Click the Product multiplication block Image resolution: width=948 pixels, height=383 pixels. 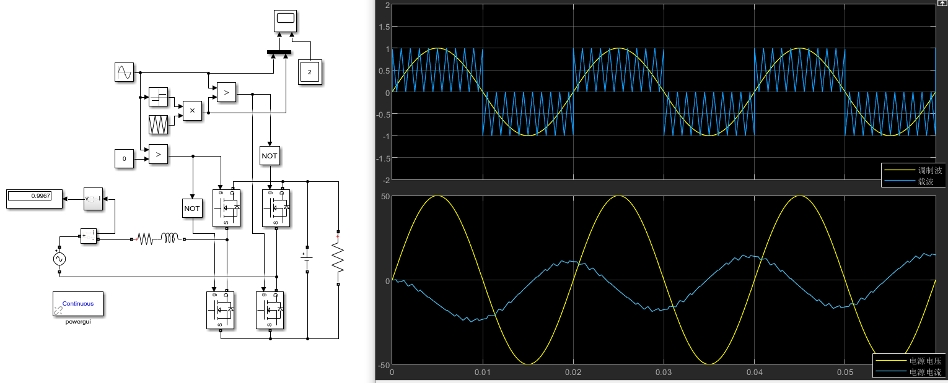pos(192,111)
